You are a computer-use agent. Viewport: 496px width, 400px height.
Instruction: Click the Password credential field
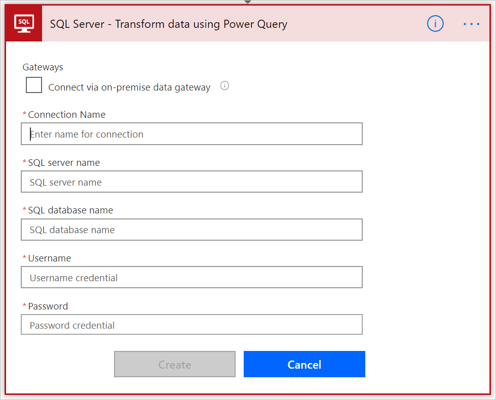[x=192, y=325]
